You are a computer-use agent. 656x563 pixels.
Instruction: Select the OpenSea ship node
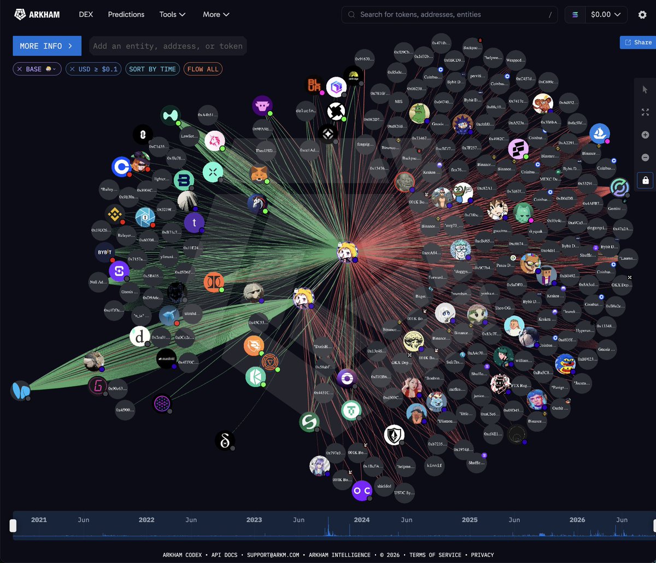(600, 134)
